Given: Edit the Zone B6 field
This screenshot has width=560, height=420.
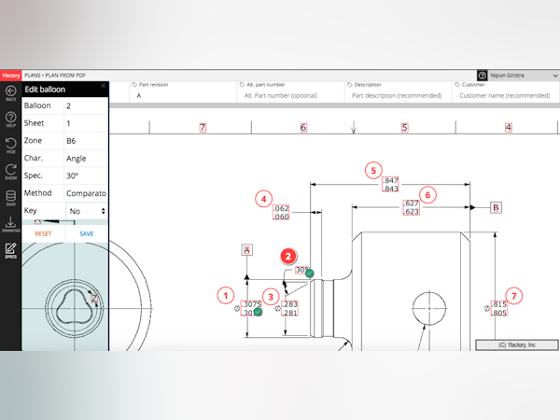Looking at the screenshot, I should [x=86, y=141].
